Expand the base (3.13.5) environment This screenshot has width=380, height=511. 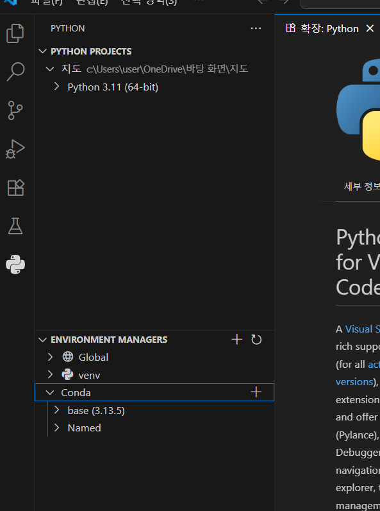coord(56,410)
